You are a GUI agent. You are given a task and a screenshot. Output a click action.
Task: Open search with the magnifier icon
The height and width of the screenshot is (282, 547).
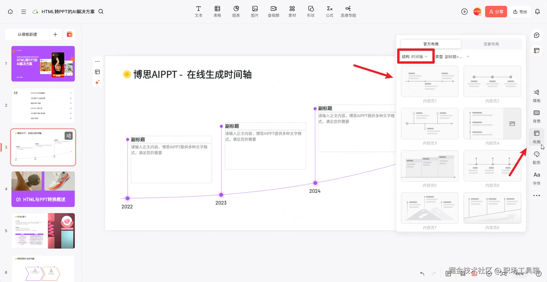pos(101,11)
